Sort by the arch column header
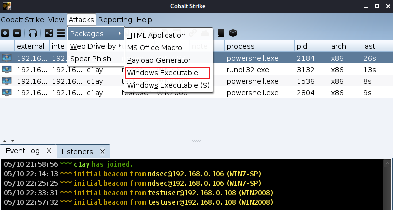This screenshot has height=210, width=393. click(x=345, y=46)
